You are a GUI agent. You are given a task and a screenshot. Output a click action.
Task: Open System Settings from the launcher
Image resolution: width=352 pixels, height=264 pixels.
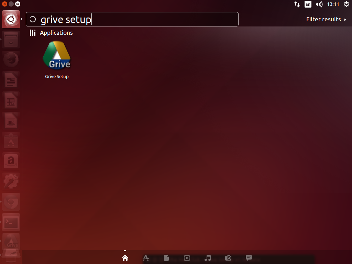(11, 181)
